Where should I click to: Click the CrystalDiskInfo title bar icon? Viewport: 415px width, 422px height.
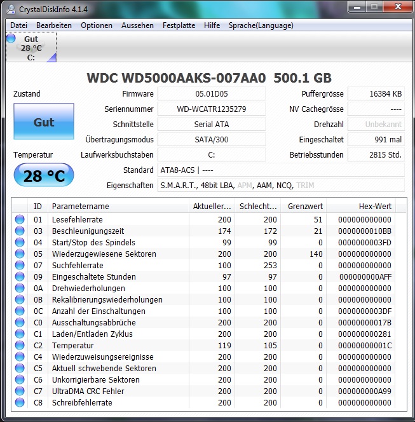11,9
